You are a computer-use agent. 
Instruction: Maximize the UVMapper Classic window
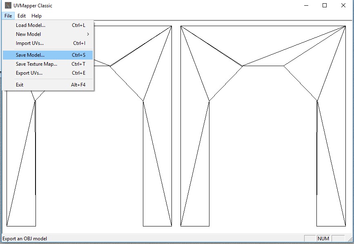[x=324, y=6]
